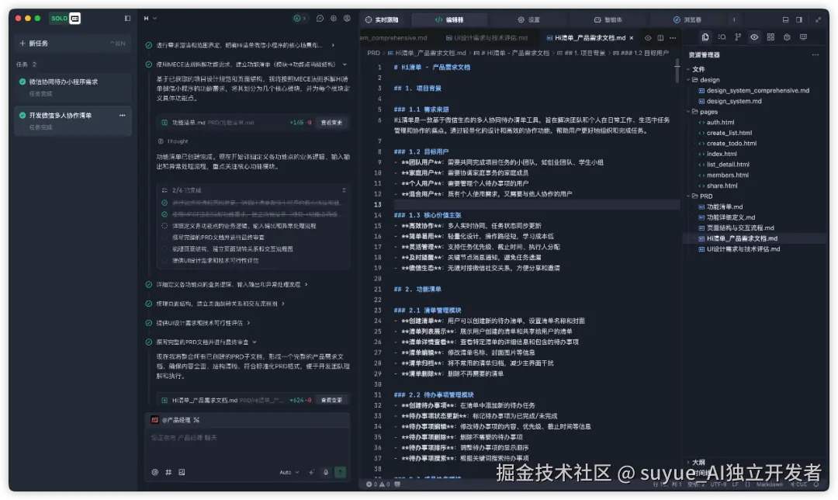The image size is (838, 500).
Task: Collapse the design folder
Action: (704, 80)
